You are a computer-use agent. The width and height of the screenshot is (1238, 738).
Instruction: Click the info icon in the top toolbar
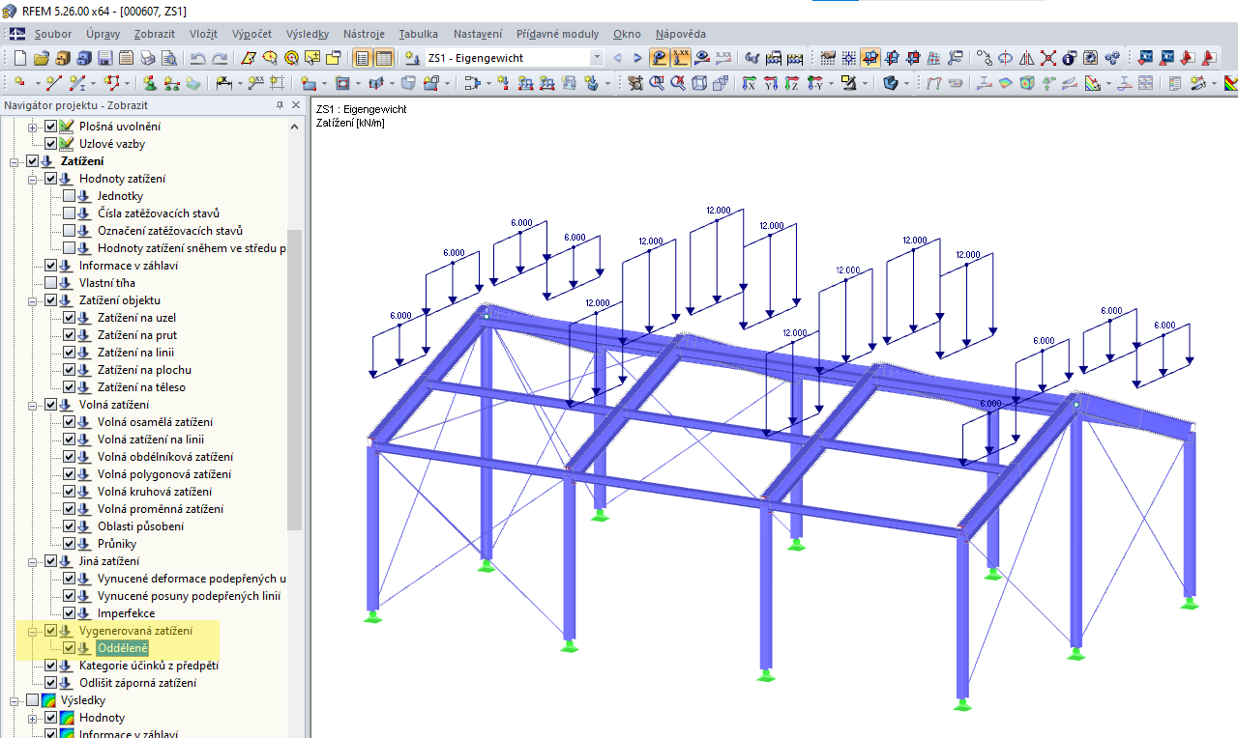pos(1069,58)
